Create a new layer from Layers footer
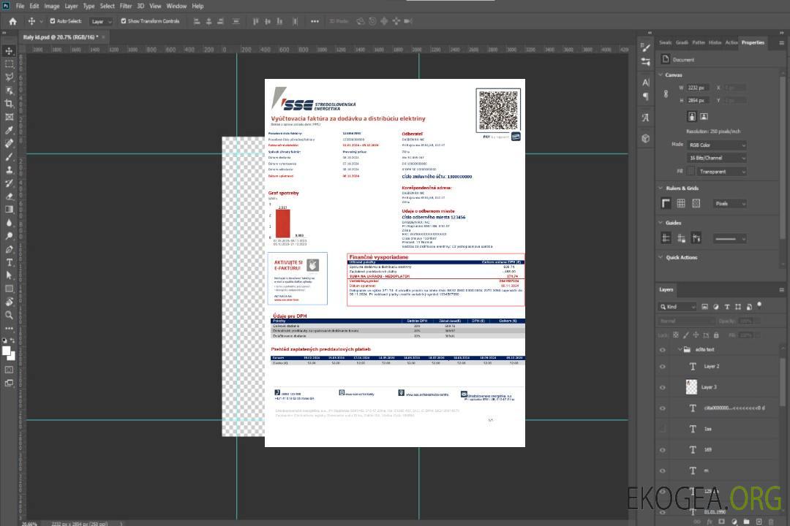790x526 pixels. click(x=759, y=522)
